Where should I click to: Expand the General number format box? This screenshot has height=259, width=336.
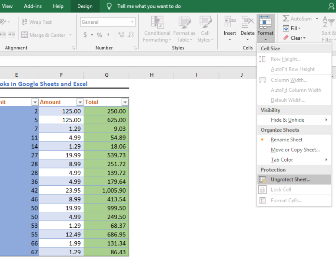(132, 22)
